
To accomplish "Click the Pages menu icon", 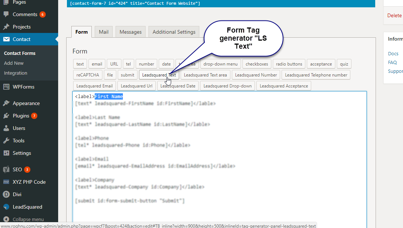I will [x=6, y=2].
